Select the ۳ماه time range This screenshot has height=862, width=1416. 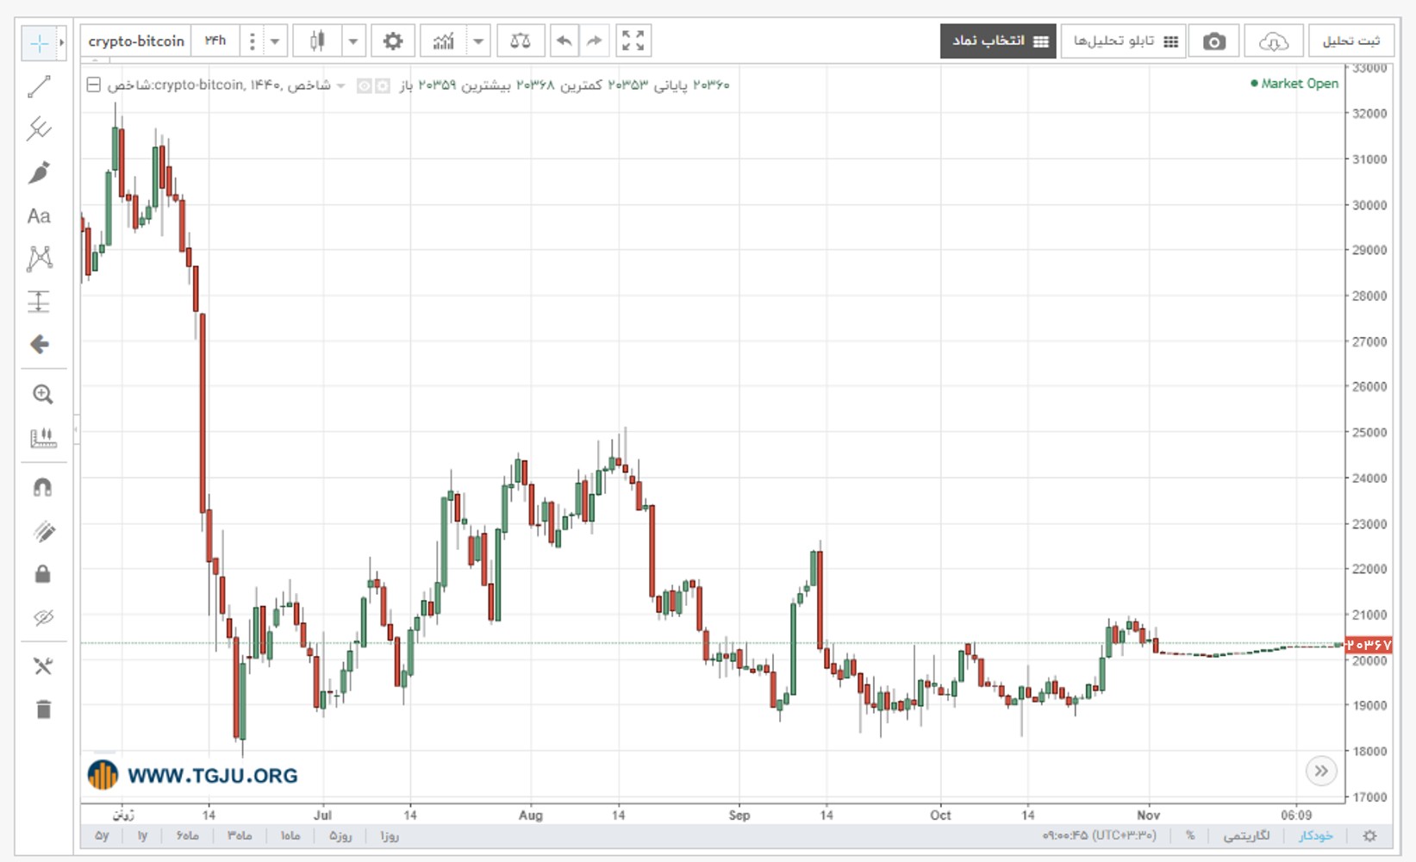[x=240, y=835]
